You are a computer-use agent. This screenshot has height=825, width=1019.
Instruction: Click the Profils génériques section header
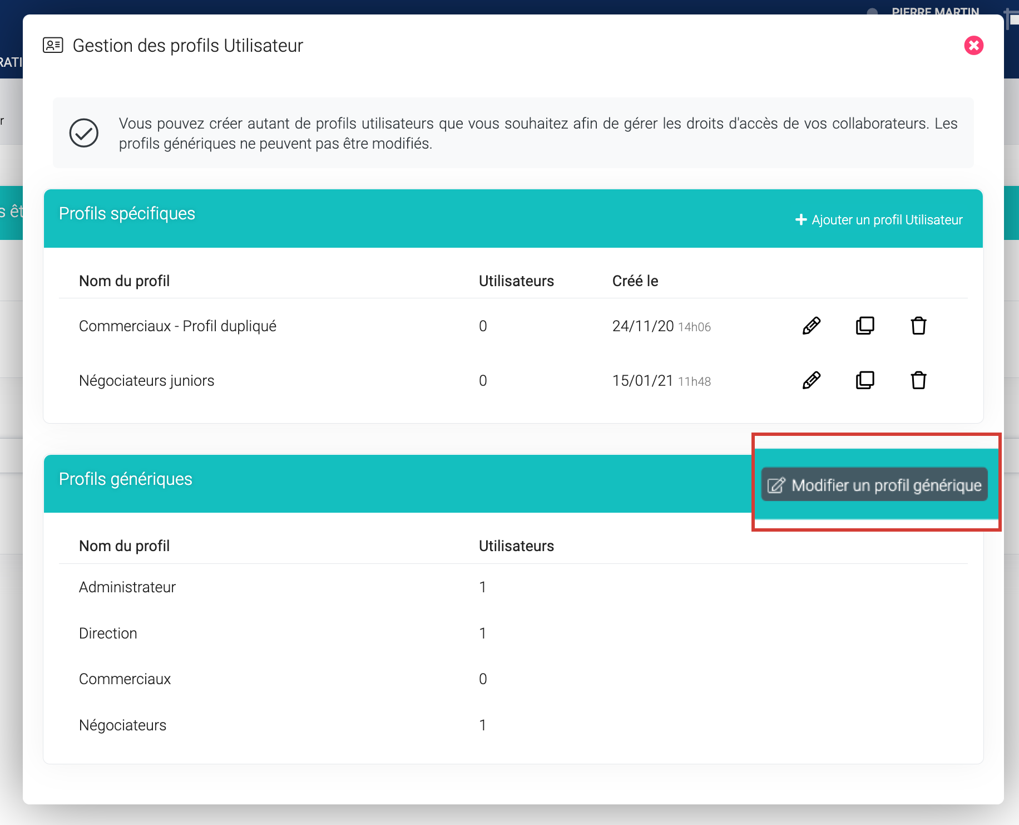[126, 479]
